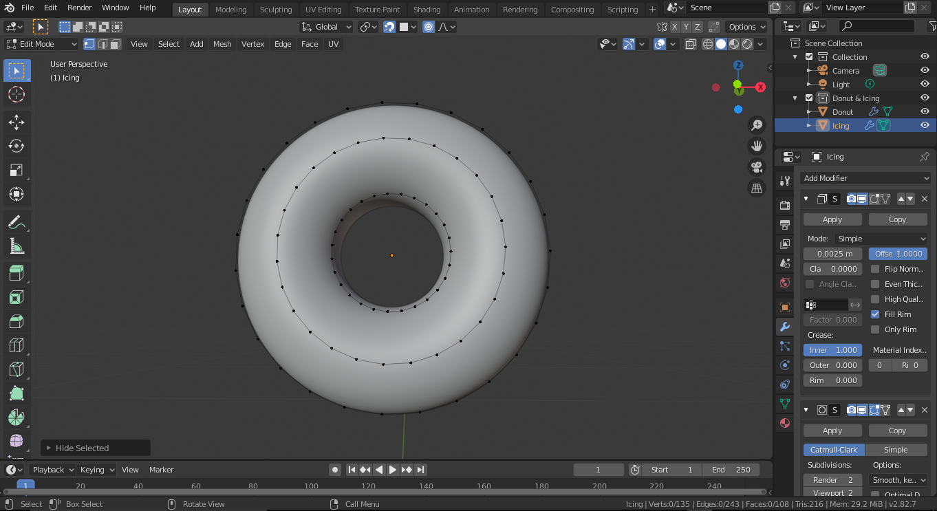The height and width of the screenshot is (511, 937).
Task: Open the Mesh menu in viewport
Action: 222,44
